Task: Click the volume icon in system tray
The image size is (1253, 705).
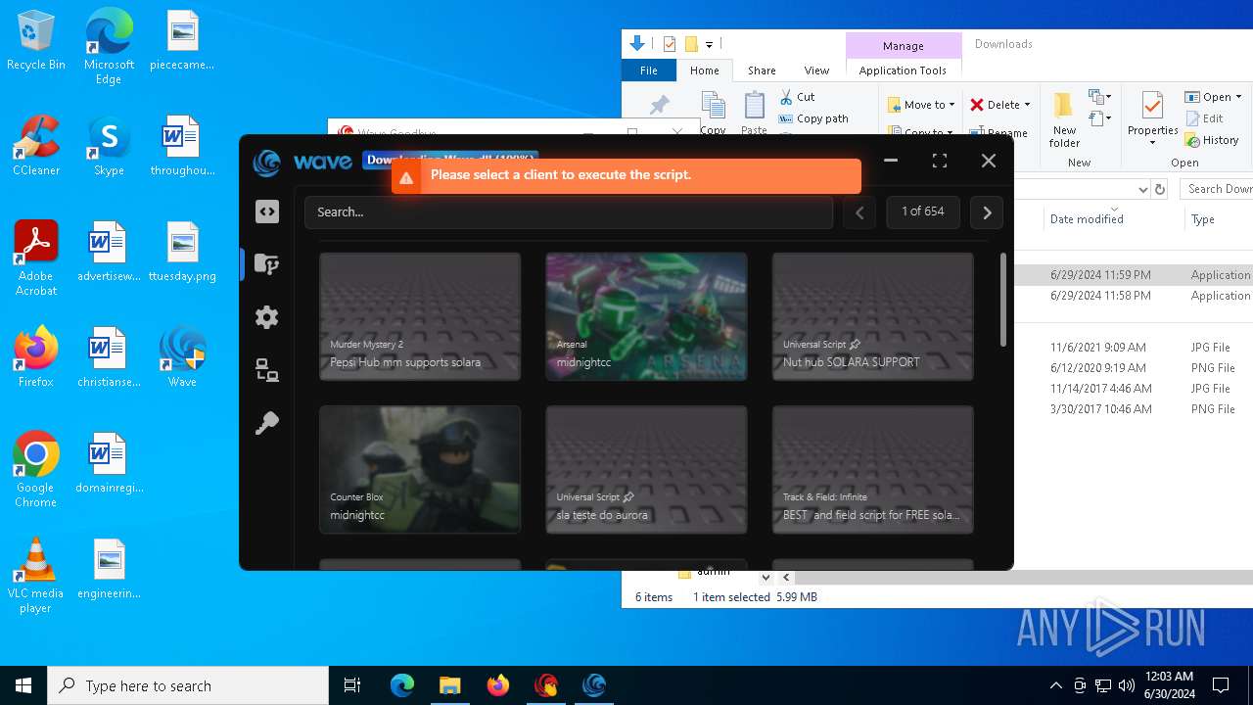Action: coord(1127,685)
